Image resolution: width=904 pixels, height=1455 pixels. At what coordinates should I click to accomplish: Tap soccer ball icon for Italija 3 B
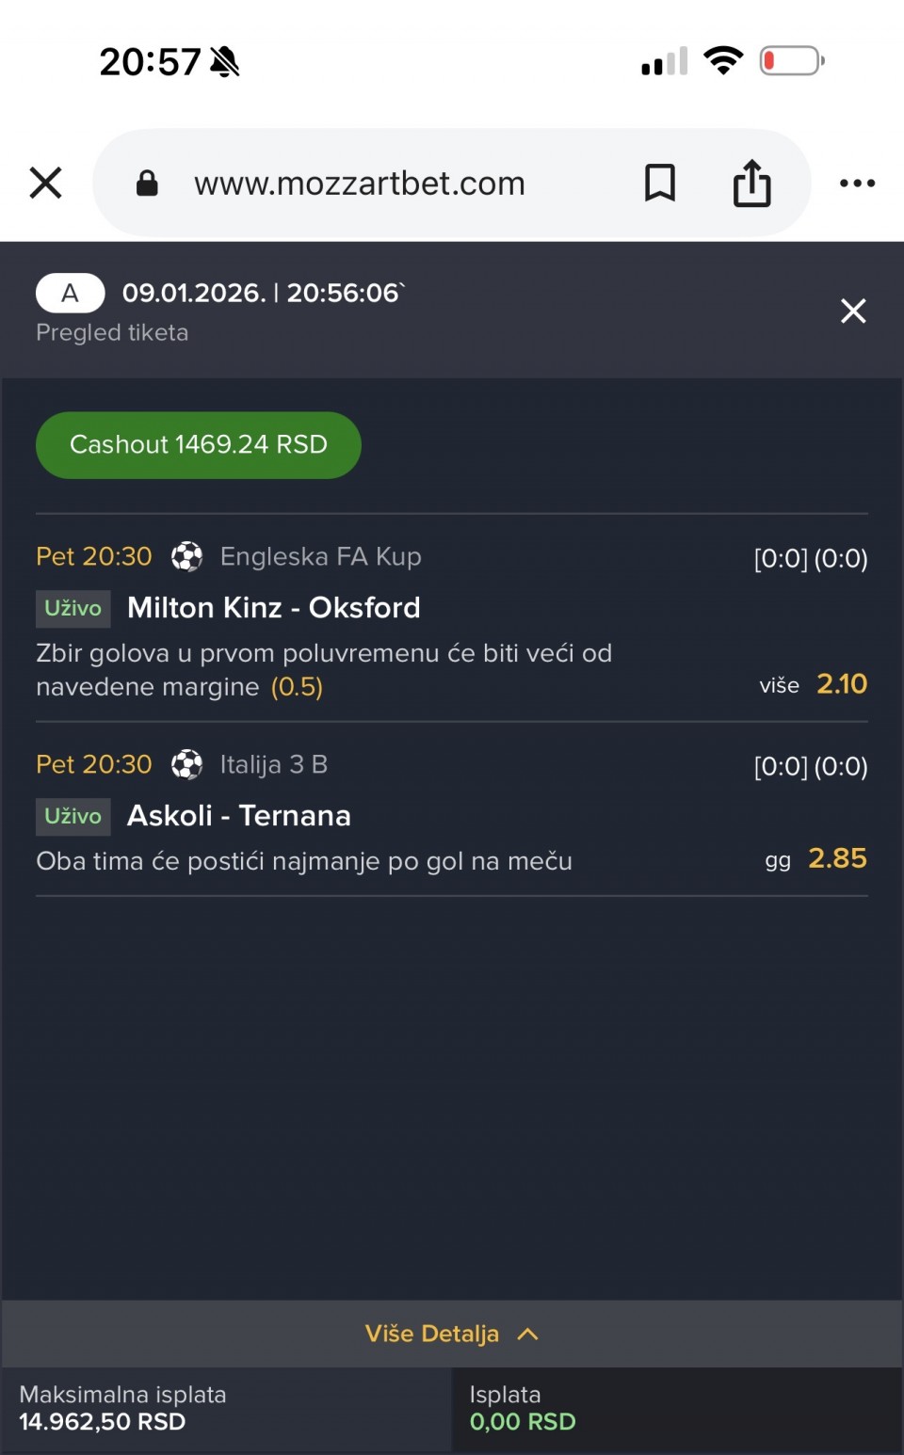click(186, 764)
